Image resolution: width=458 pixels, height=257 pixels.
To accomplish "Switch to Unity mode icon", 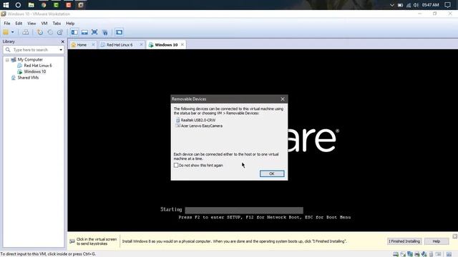I will [x=105, y=32].
